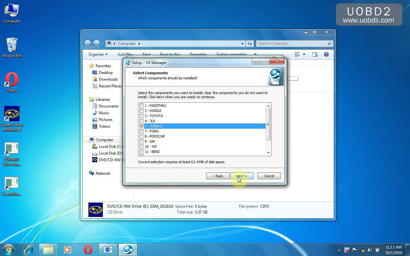Screen dimensions: 410x256
Task: Expand the address bar history dropdown
Action: pyautogui.click(x=242, y=44)
